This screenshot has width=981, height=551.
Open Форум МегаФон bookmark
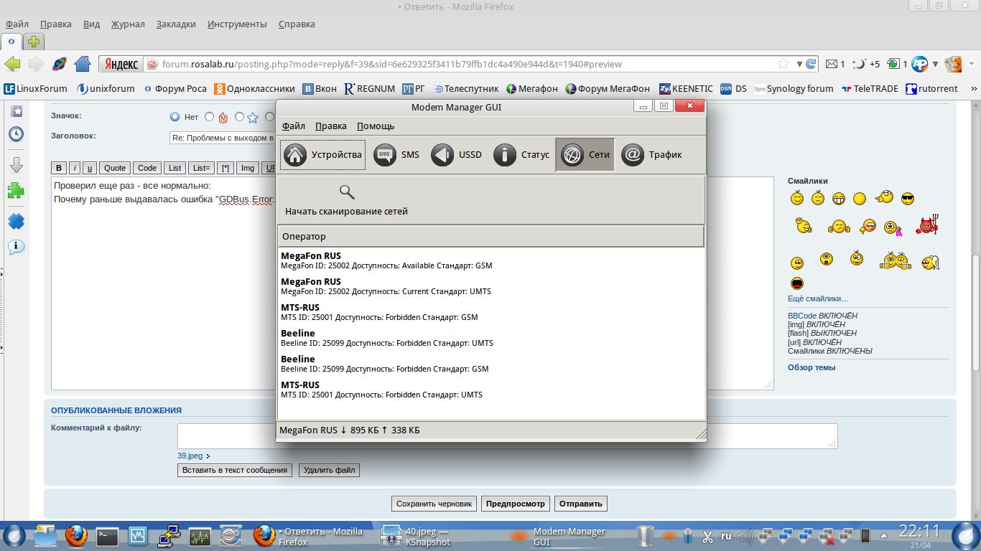point(607,89)
